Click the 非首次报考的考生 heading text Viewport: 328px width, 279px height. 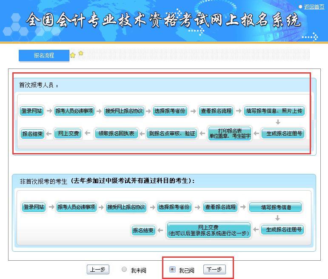click(43, 181)
